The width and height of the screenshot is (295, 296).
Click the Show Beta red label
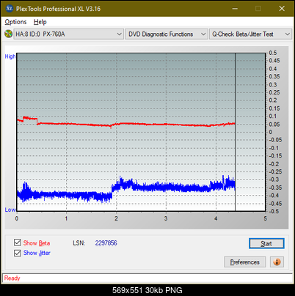pyautogui.click(x=37, y=243)
